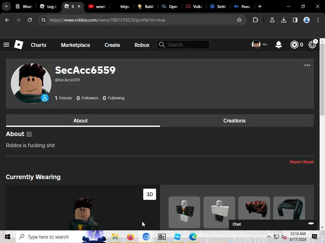Switch to the Baldi tab

tap(146, 6)
